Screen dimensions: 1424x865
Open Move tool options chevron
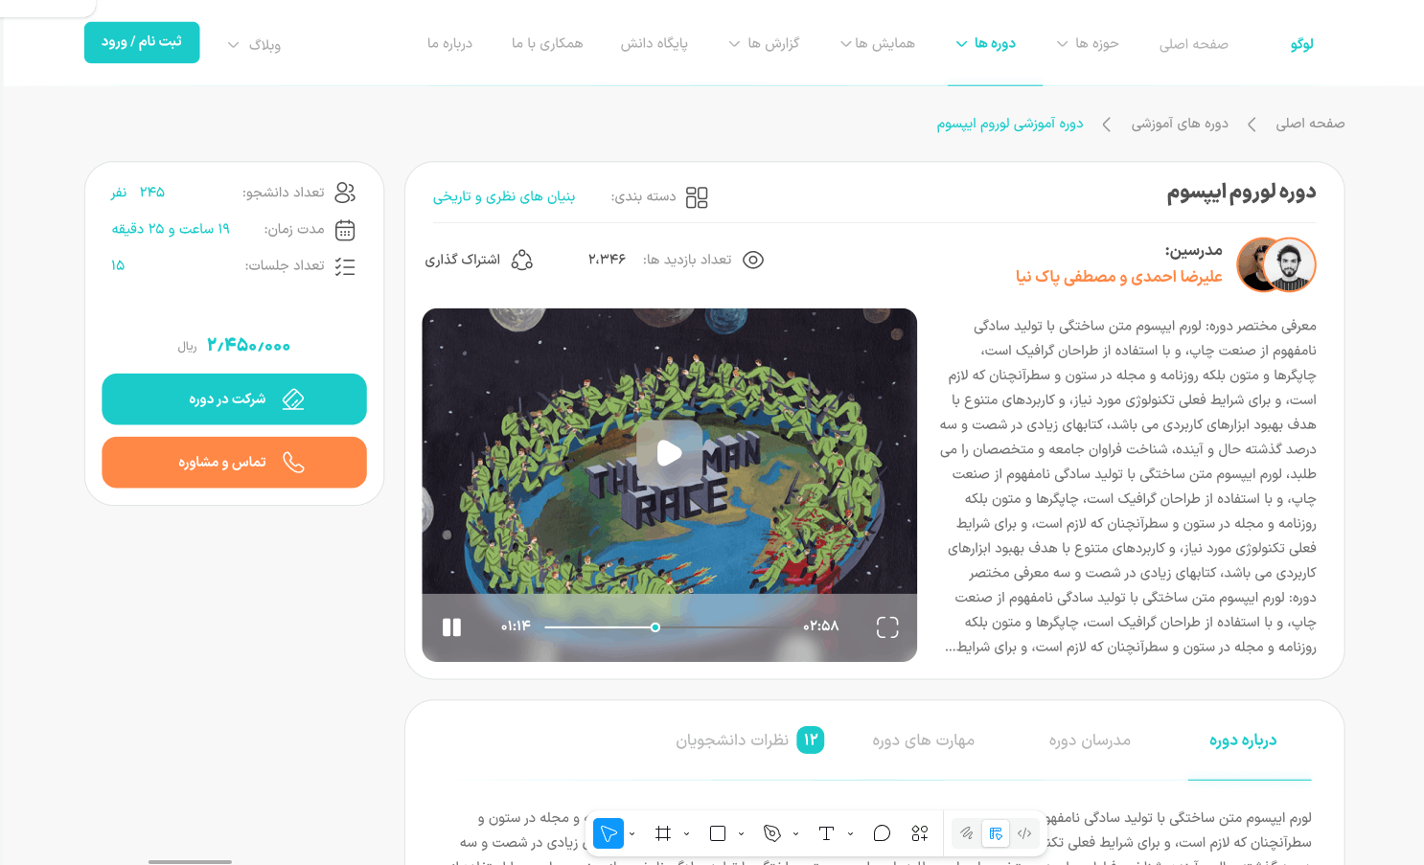click(632, 833)
